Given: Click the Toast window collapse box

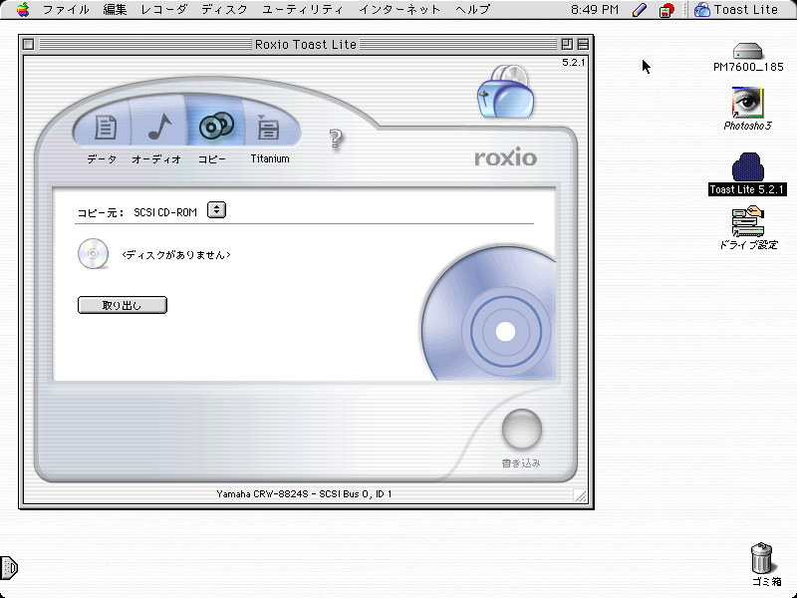Looking at the screenshot, I should pyautogui.click(x=583, y=44).
